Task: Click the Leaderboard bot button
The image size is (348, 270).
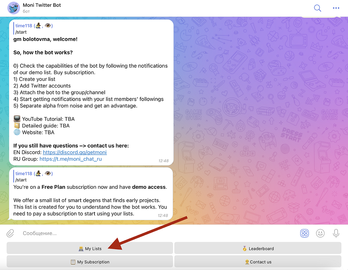Action: pos(258,248)
